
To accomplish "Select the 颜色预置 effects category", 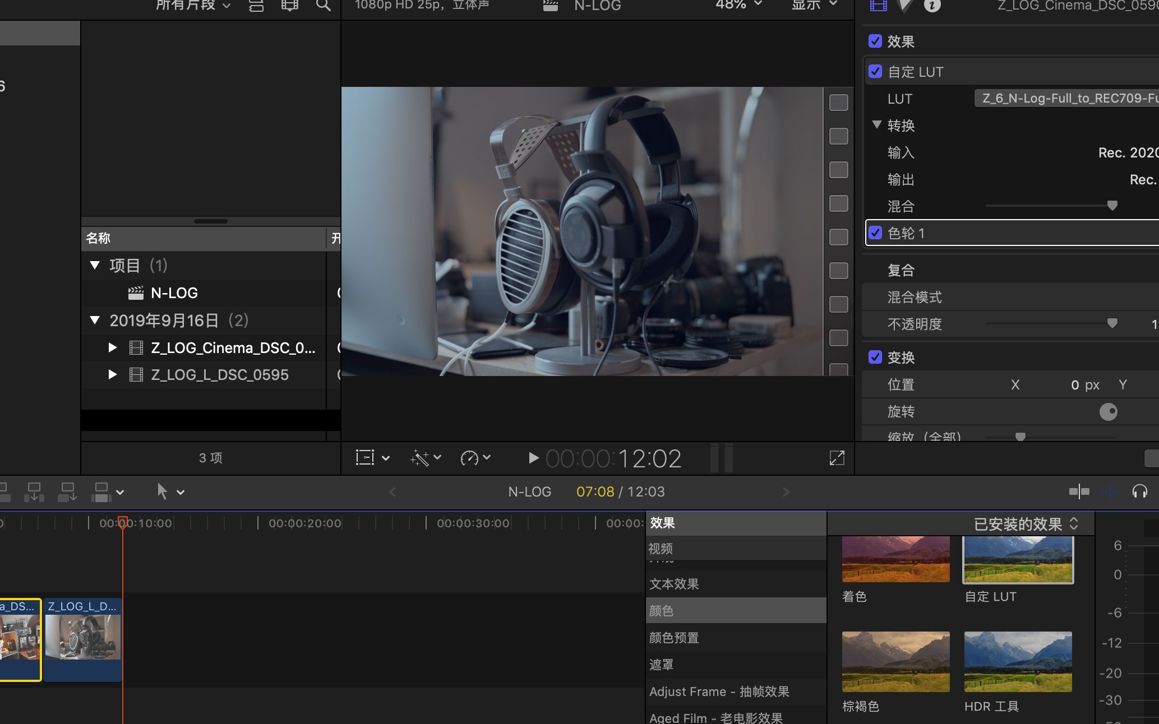I will click(673, 638).
